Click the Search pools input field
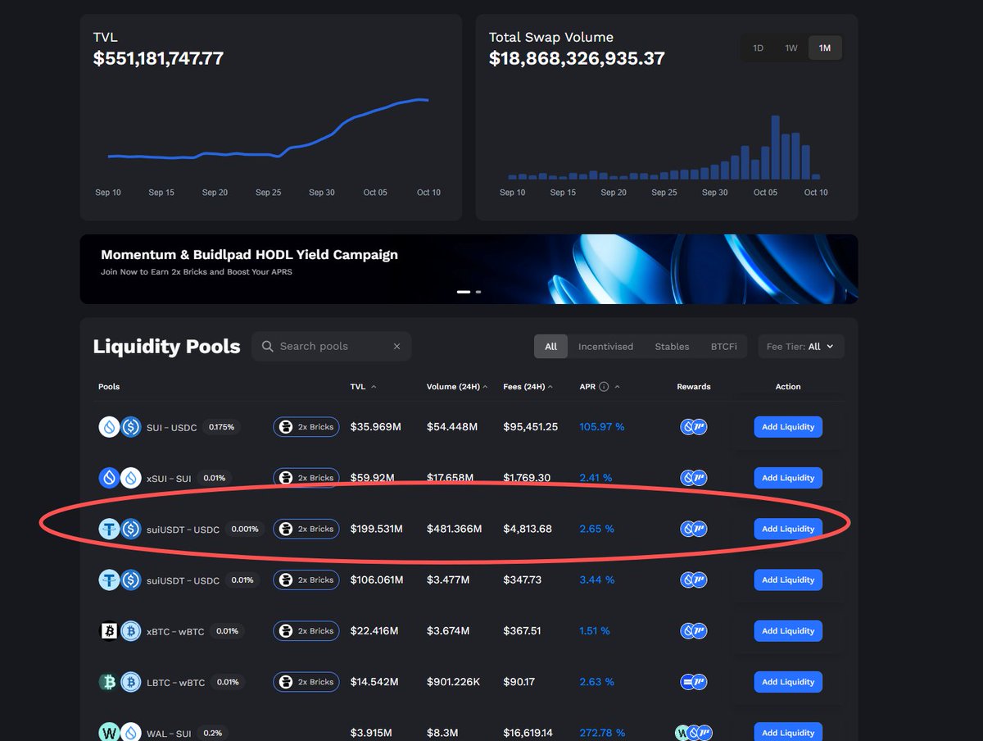The width and height of the screenshot is (983, 741). pos(332,347)
